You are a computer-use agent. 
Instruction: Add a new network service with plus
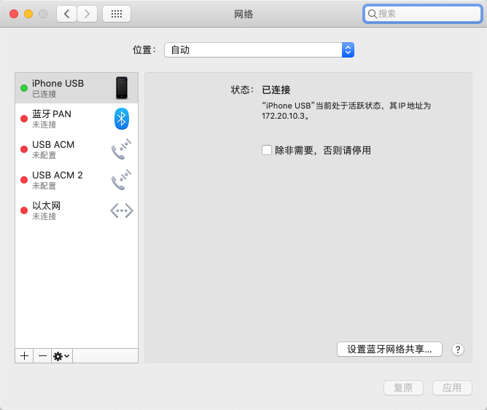pyautogui.click(x=24, y=355)
